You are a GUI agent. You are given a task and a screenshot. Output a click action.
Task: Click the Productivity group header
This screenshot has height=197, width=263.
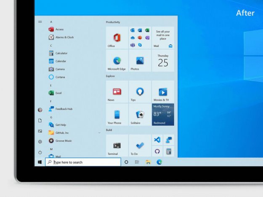pyautogui.click(x=113, y=22)
